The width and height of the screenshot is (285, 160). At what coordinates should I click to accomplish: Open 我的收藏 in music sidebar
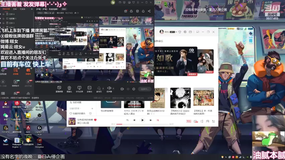[x=76, y=102]
